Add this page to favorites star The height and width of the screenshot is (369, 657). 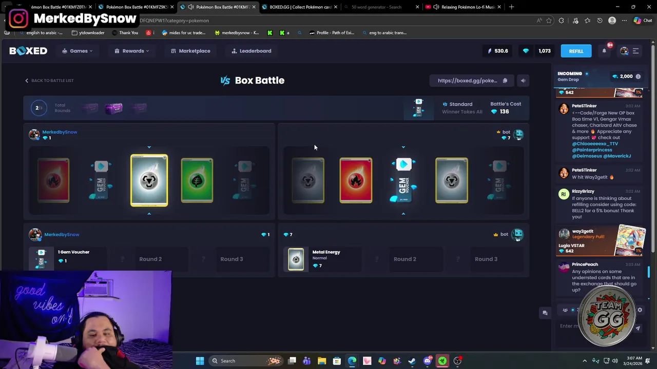point(549,20)
